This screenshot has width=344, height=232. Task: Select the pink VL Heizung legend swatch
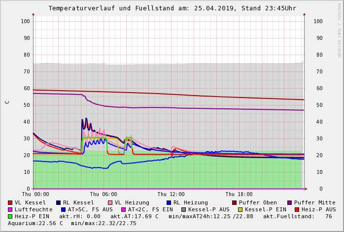[110, 202]
